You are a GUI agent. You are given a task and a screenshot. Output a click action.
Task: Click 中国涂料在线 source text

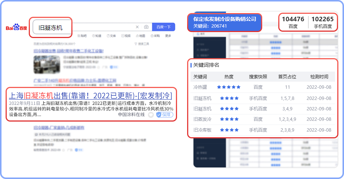(131, 114)
